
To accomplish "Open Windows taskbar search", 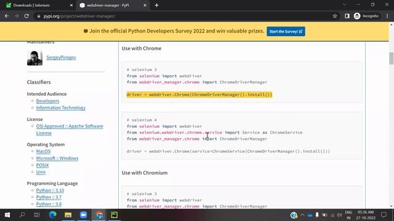I will (22, 215).
